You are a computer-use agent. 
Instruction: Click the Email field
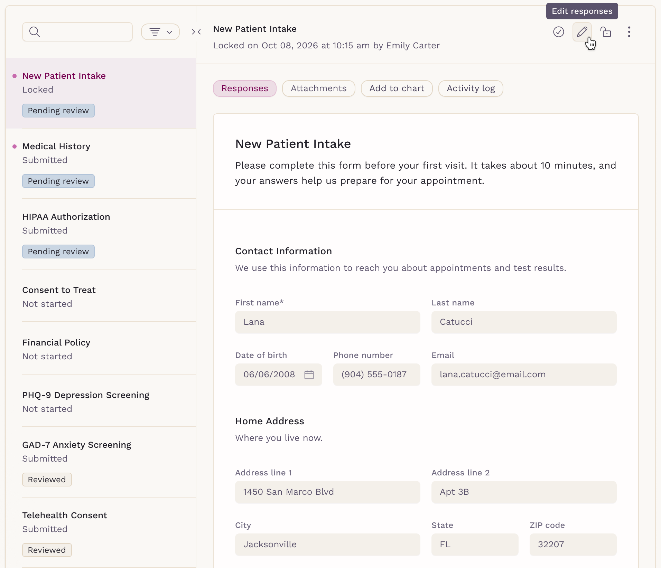524,375
